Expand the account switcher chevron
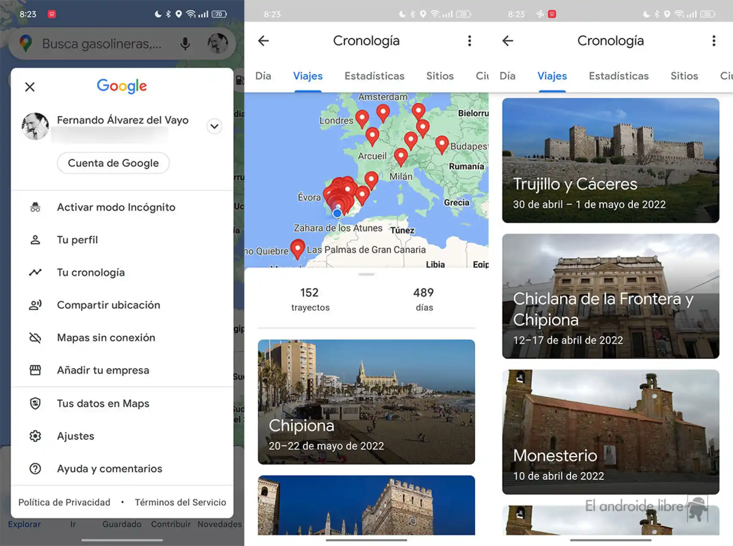The height and width of the screenshot is (546, 733). [214, 126]
